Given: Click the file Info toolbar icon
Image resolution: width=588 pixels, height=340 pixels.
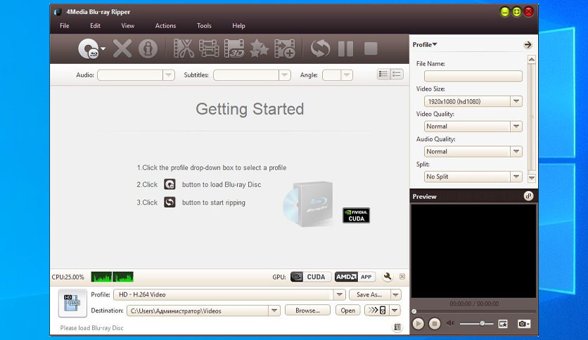Looking at the screenshot, I should click(x=148, y=48).
